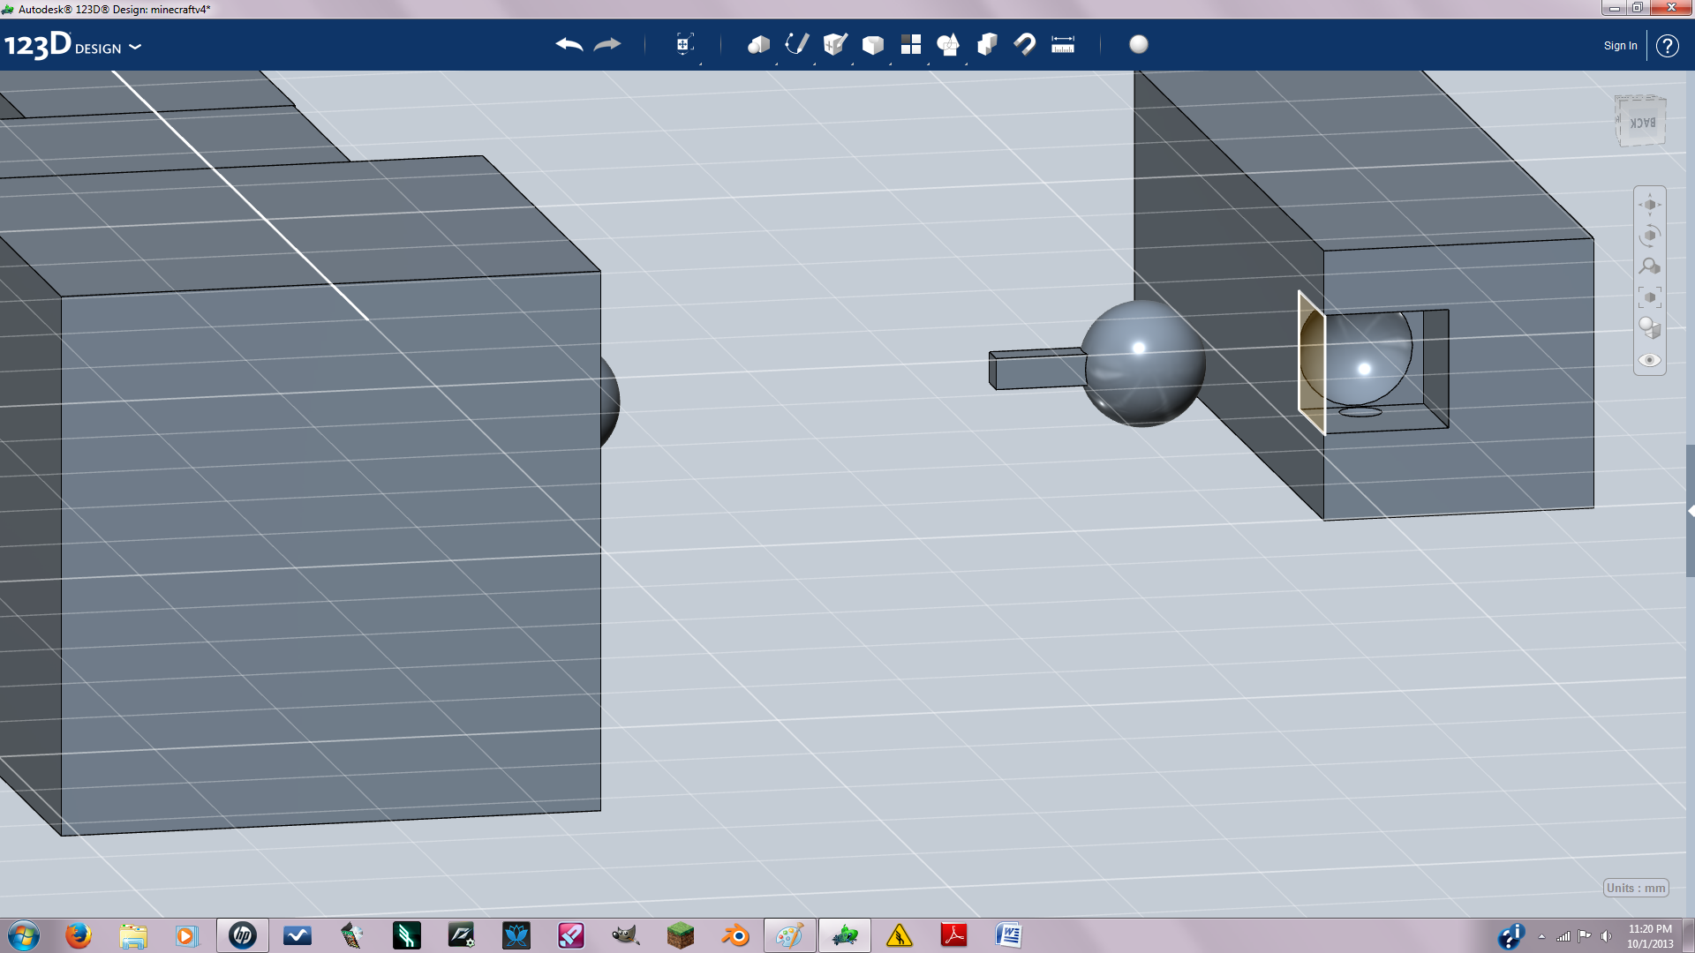Viewport: 1695px width, 953px height.
Task: Open Microsoft Word from the taskbar
Action: point(1009,935)
